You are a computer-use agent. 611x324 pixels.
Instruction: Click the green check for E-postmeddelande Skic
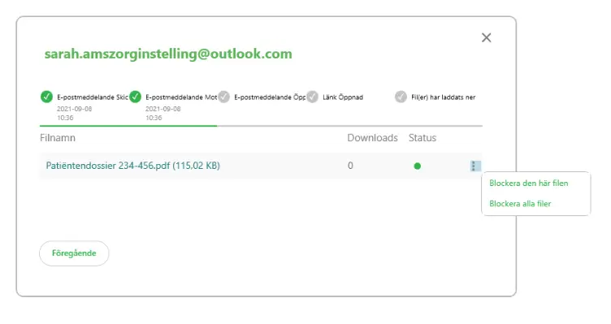tap(46, 97)
